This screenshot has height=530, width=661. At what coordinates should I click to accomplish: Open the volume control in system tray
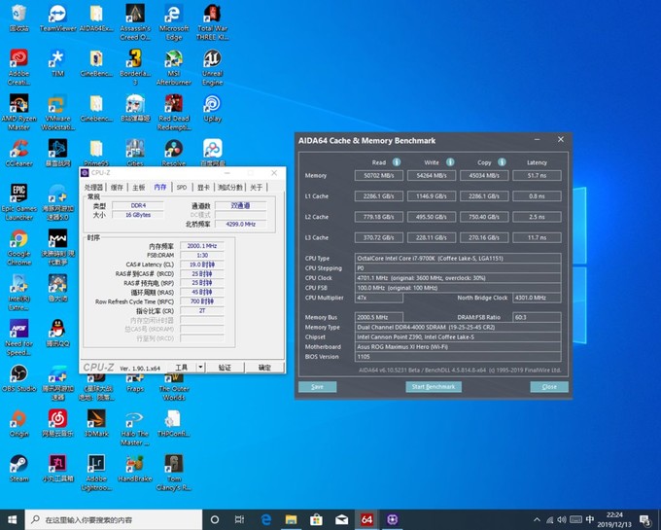click(x=562, y=519)
